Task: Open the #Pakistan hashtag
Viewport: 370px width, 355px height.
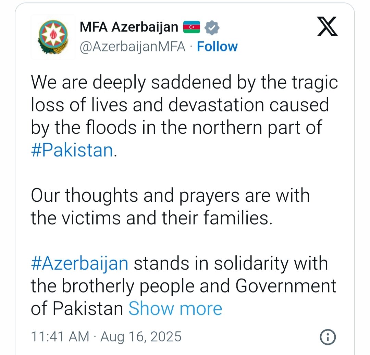Action: (x=72, y=150)
